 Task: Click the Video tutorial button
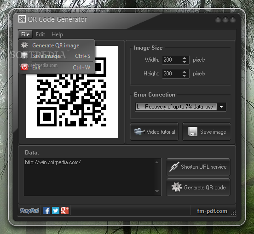[154, 131]
